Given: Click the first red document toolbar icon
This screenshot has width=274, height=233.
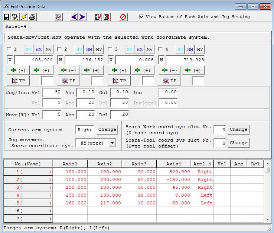Looking at the screenshot, I should [x=98, y=17].
